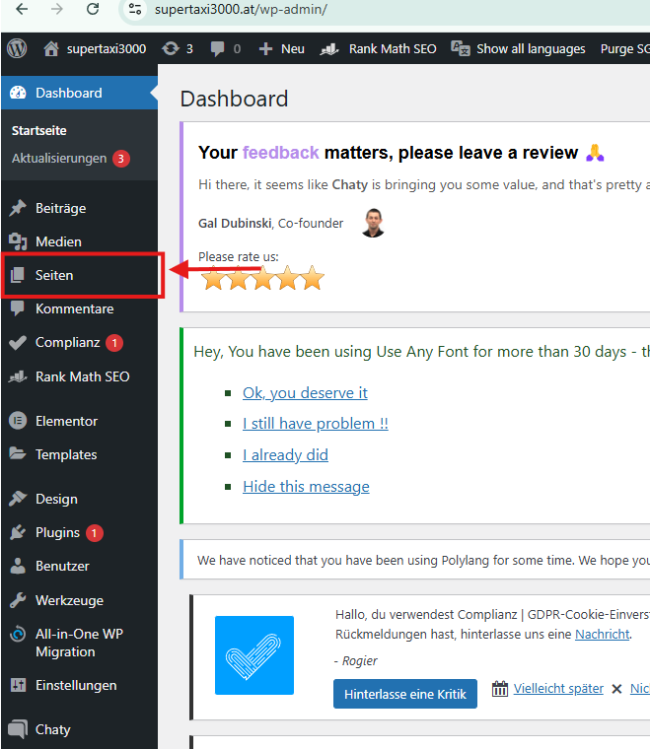Click the supertaxi3000 site name
650x749 pixels.
[x=107, y=48]
